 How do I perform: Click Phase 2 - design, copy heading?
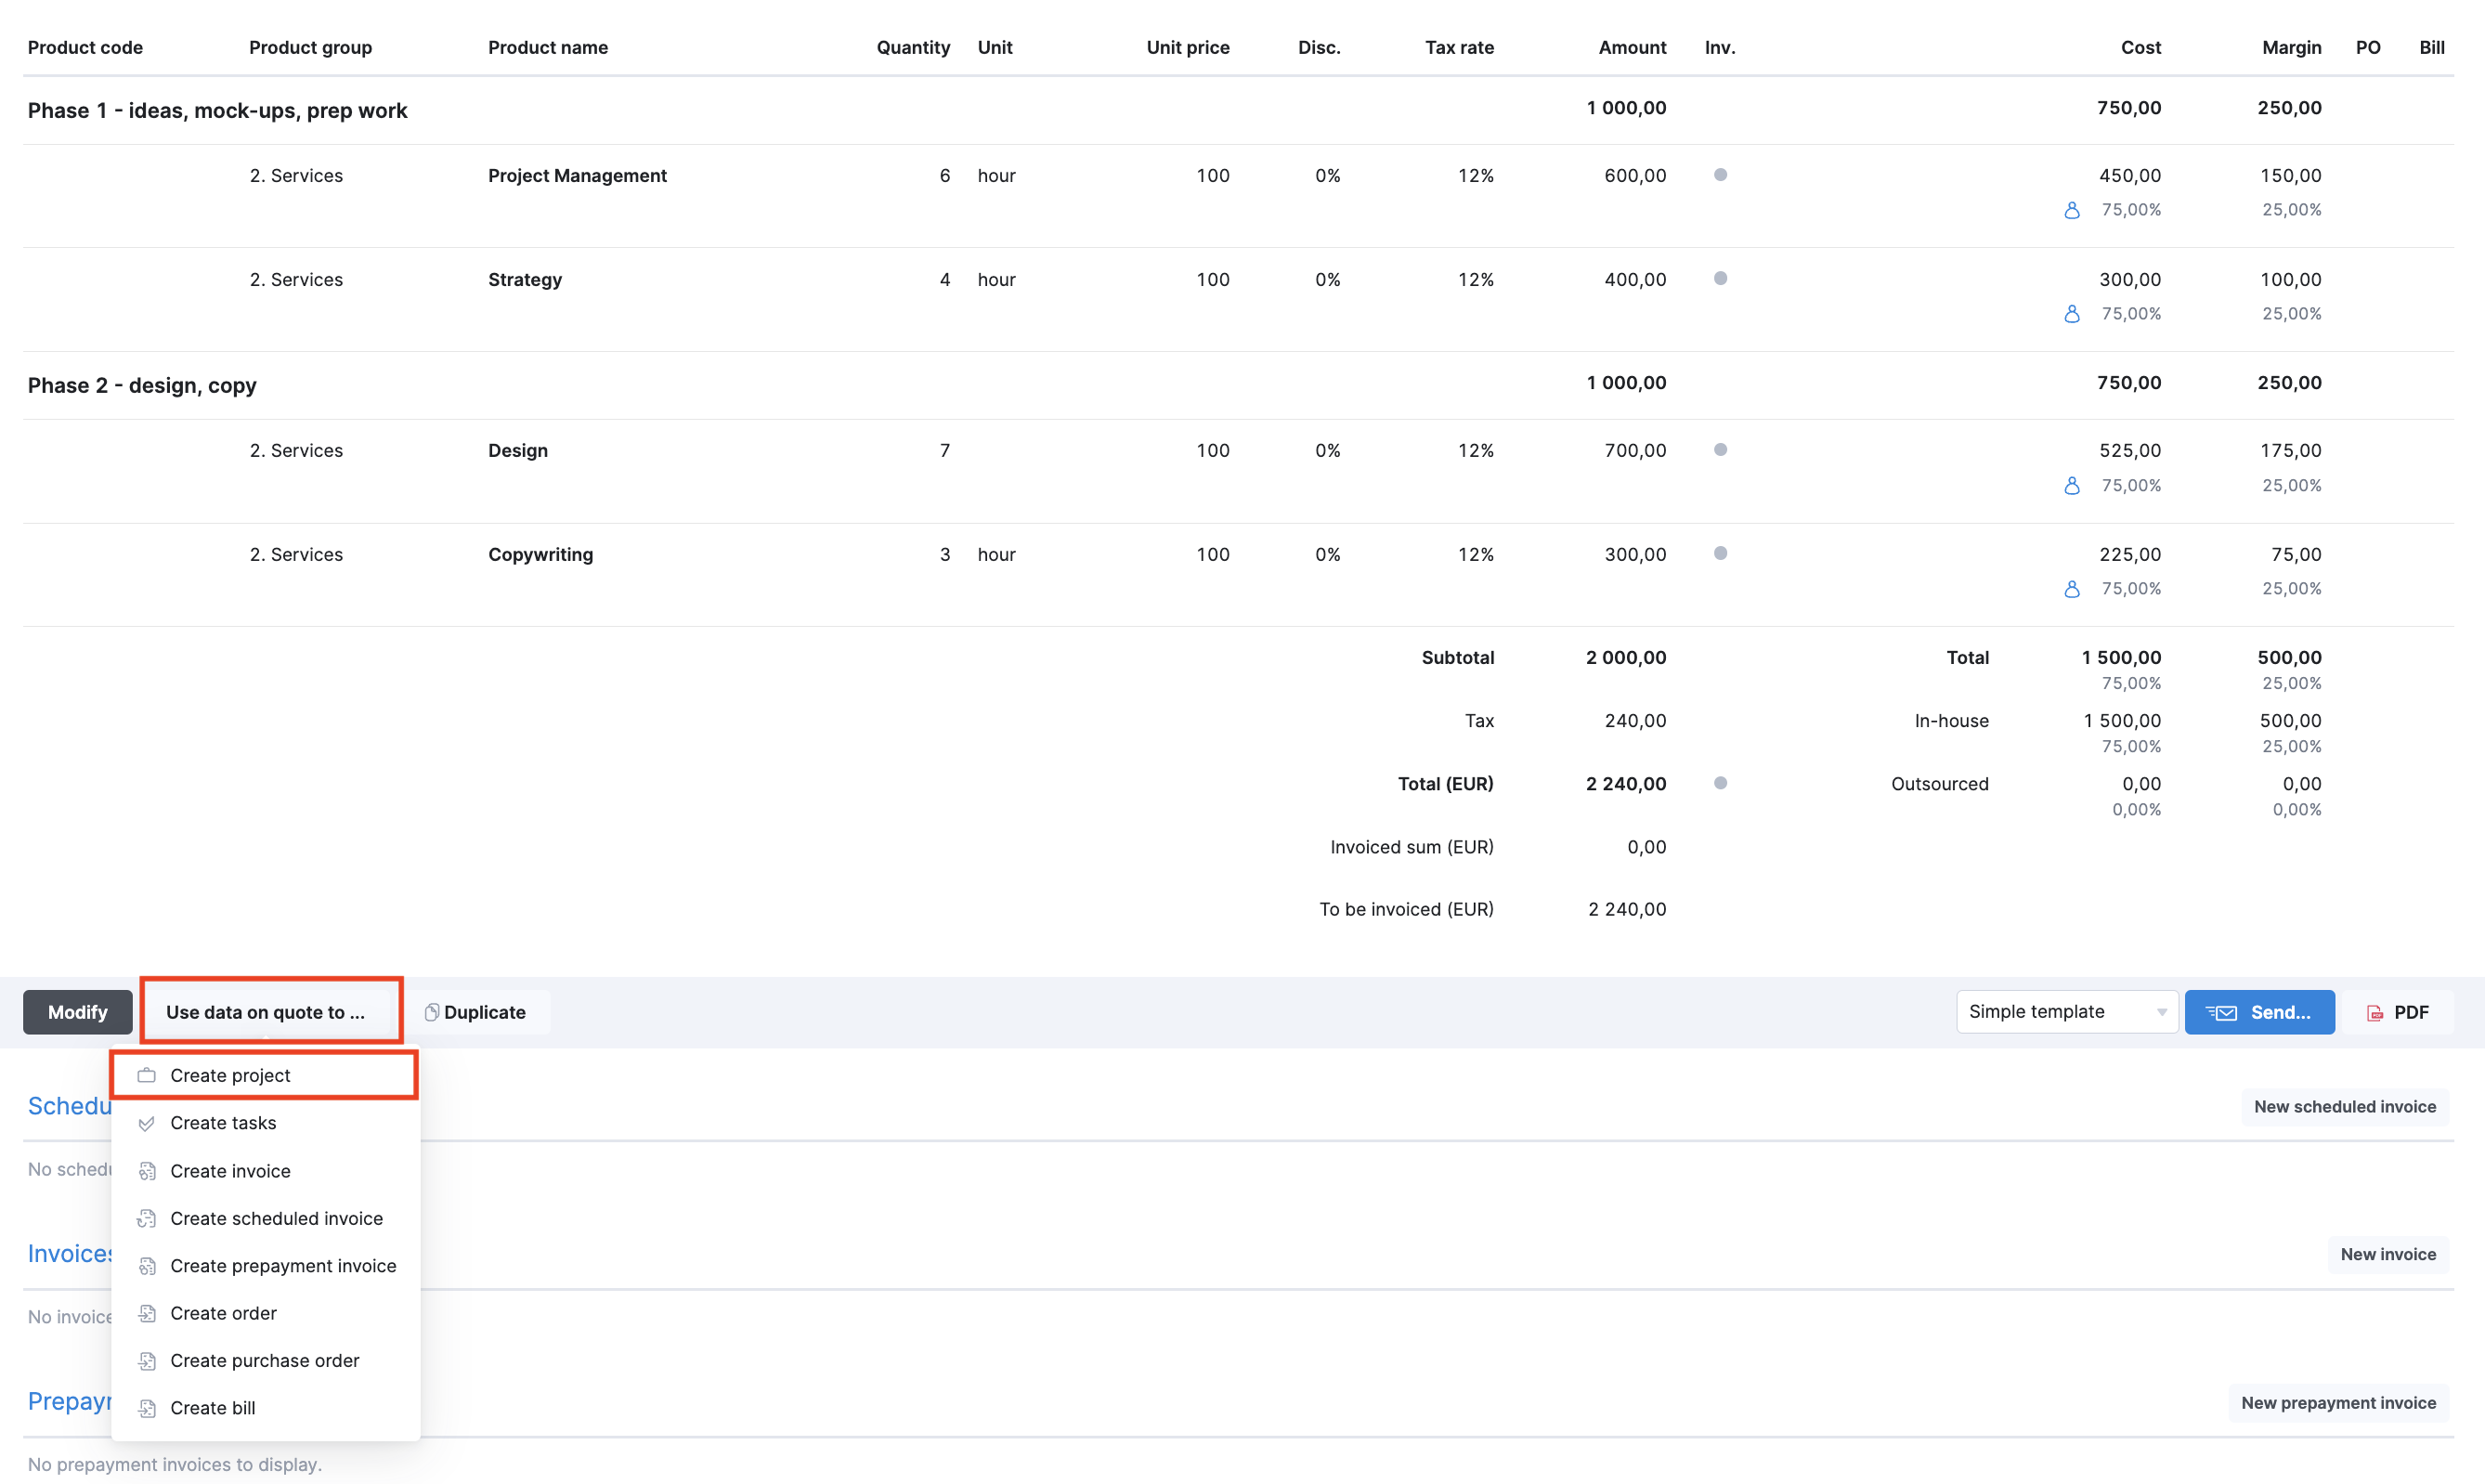(142, 385)
